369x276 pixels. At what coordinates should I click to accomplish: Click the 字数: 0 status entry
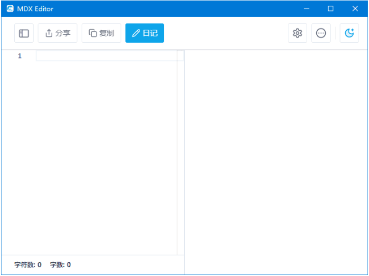click(x=60, y=265)
